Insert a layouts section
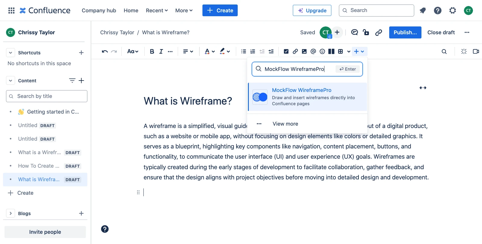Screen dimensions: 482x244 click(331, 51)
